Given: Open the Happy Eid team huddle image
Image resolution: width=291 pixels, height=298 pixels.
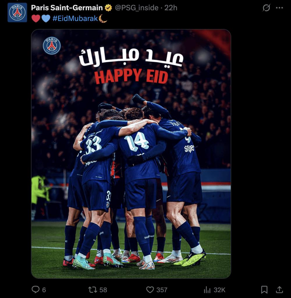Looking at the screenshot, I should pyautogui.click(x=131, y=154).
